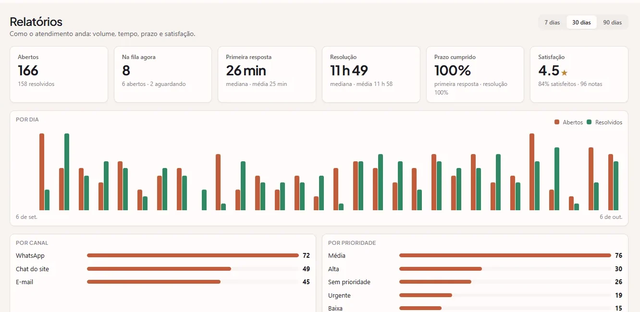Click the WhatsApp channel bar
The height and width of the screenshot is (312, 640).
(193, 255)
